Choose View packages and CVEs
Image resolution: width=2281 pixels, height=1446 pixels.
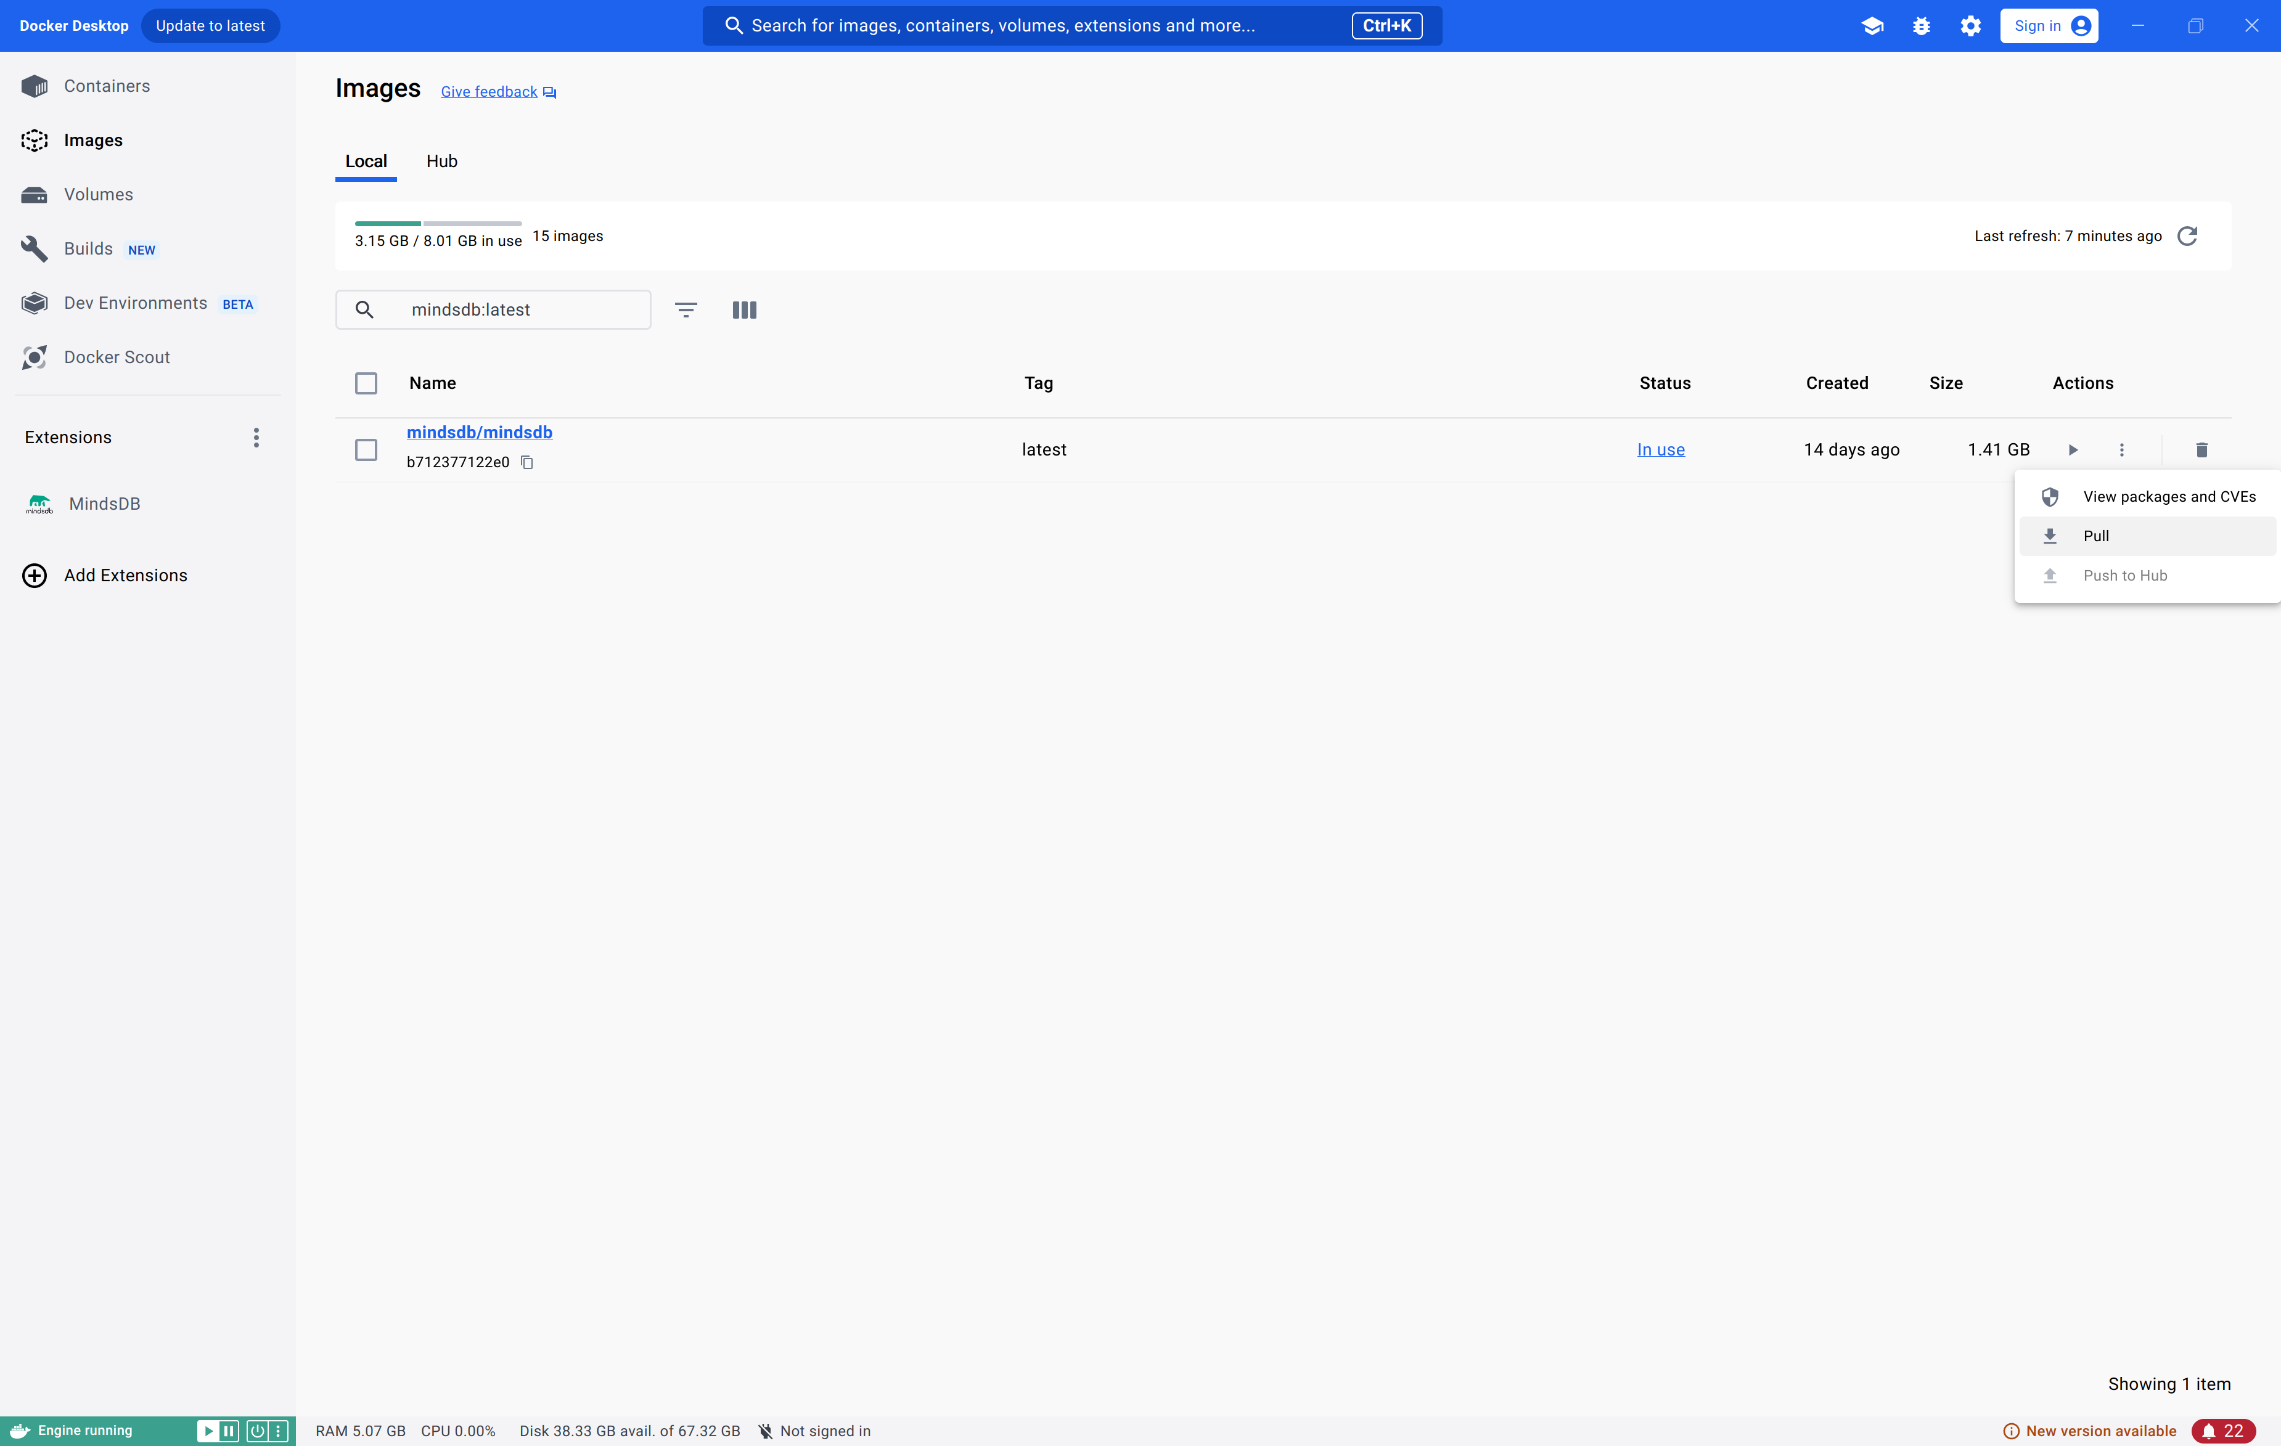point(2147,496)
